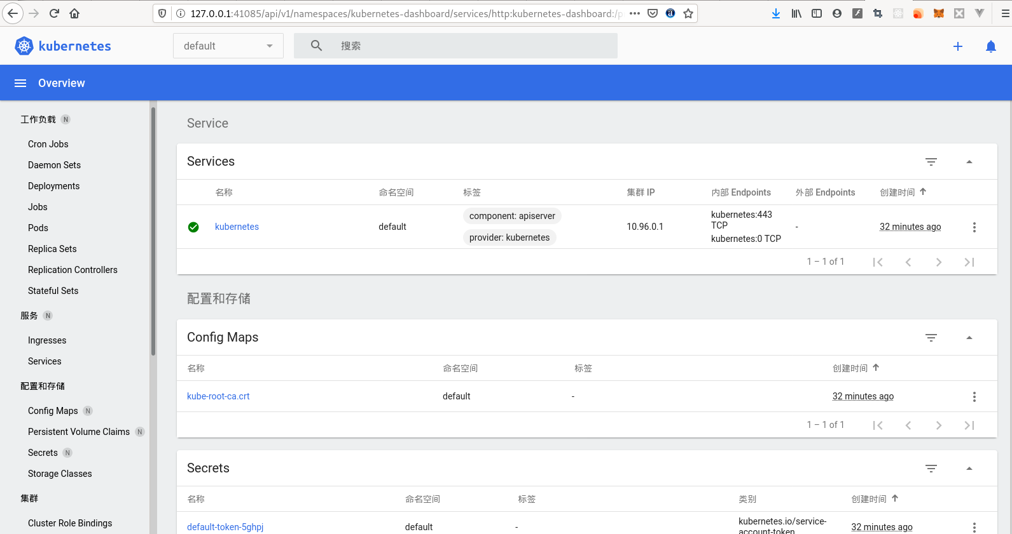The image size is (1012, 534).
Task: Open the namespace dropdown showing default
Action: tap(228, 46)
